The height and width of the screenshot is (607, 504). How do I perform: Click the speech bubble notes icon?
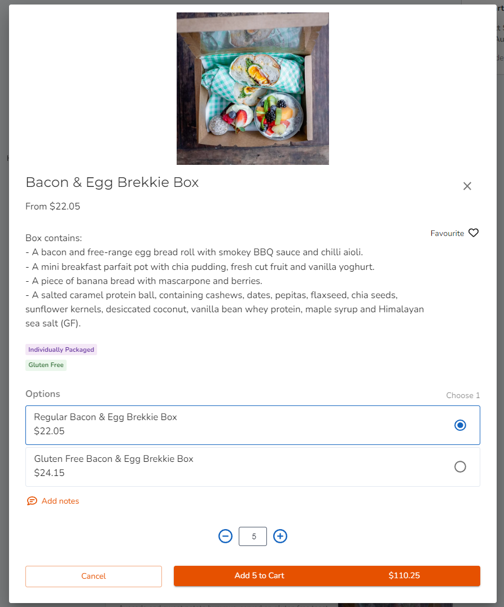pyautogui.click(x=32, y=501)
